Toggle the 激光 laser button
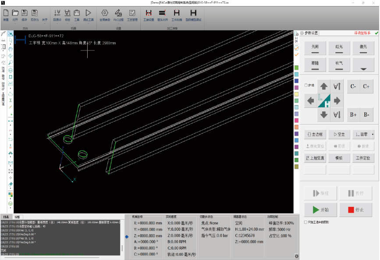Screen dimensions: 380x260 (363, 48)
